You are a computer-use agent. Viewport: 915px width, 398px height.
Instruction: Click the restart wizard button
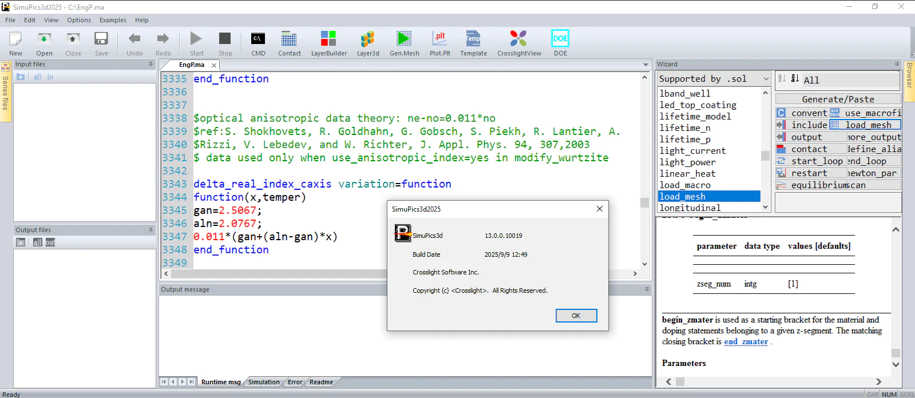tap(811, 173)
